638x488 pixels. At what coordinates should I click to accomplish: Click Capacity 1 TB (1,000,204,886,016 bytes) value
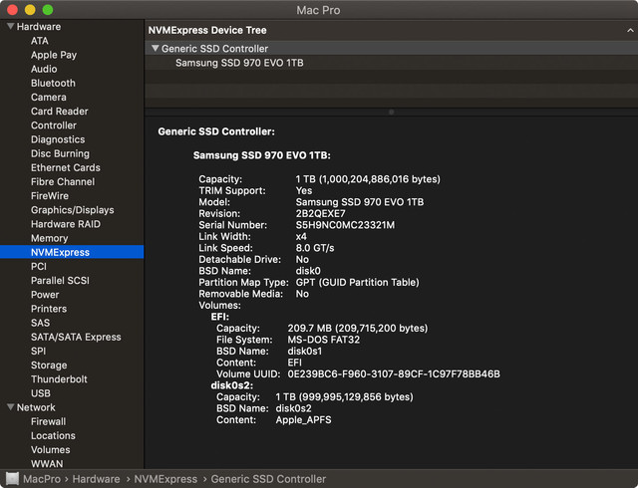(x=368, y=179)
